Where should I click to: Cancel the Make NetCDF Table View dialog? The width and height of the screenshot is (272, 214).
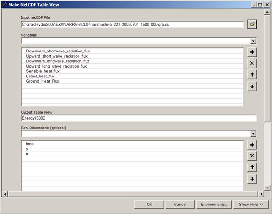coord(180,205)
